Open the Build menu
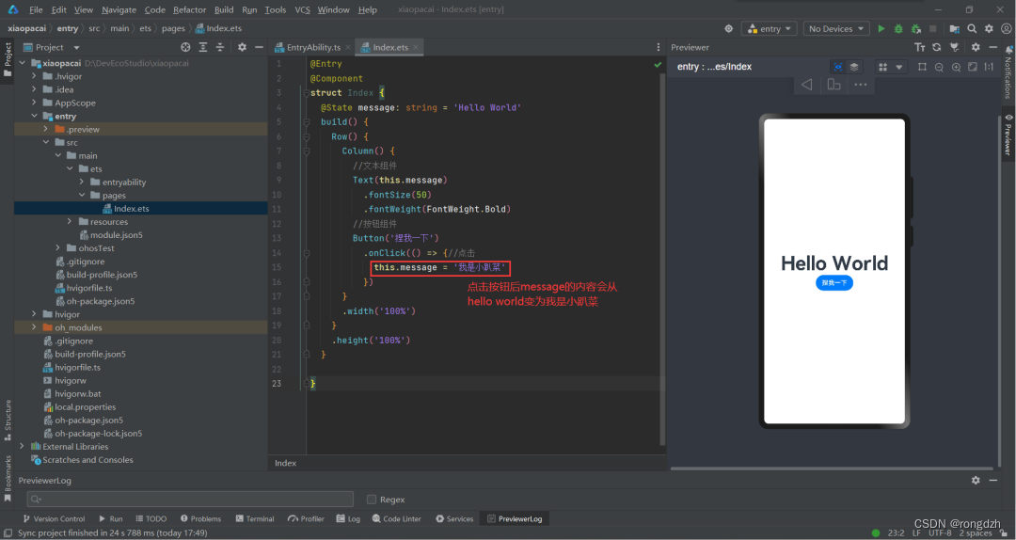 click(x=224, y=9)
